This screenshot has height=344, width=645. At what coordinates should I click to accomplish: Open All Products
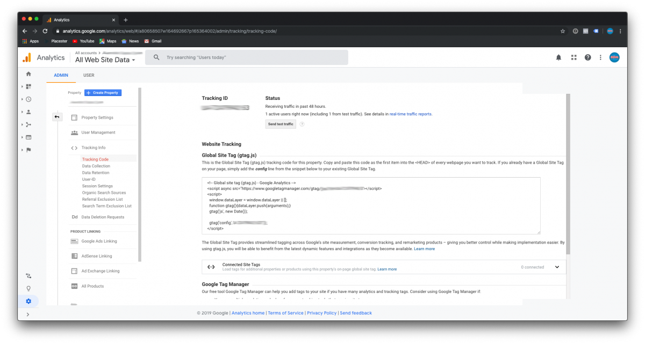click(x=92, y=286)
